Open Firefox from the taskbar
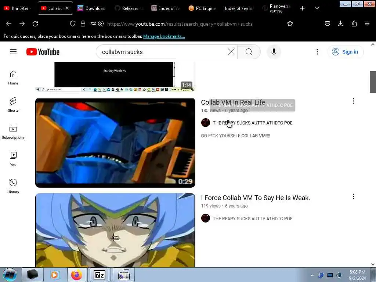The image size is (376, 282). (76, 275)
